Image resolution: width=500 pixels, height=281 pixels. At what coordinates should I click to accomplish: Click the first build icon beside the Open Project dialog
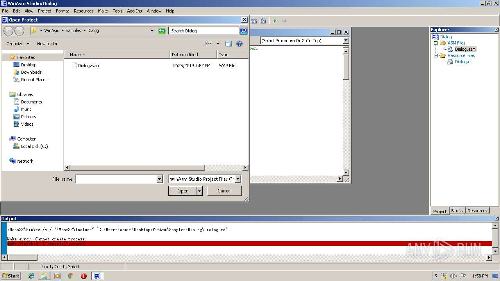pyautogui.click(x=254, y=21)
